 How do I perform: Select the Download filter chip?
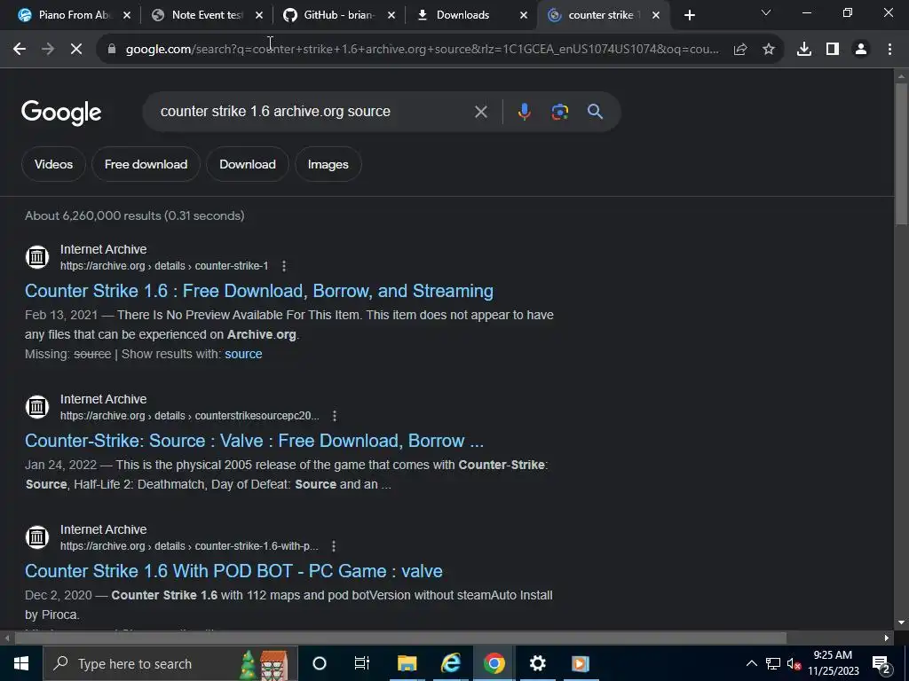pos(248,164)
